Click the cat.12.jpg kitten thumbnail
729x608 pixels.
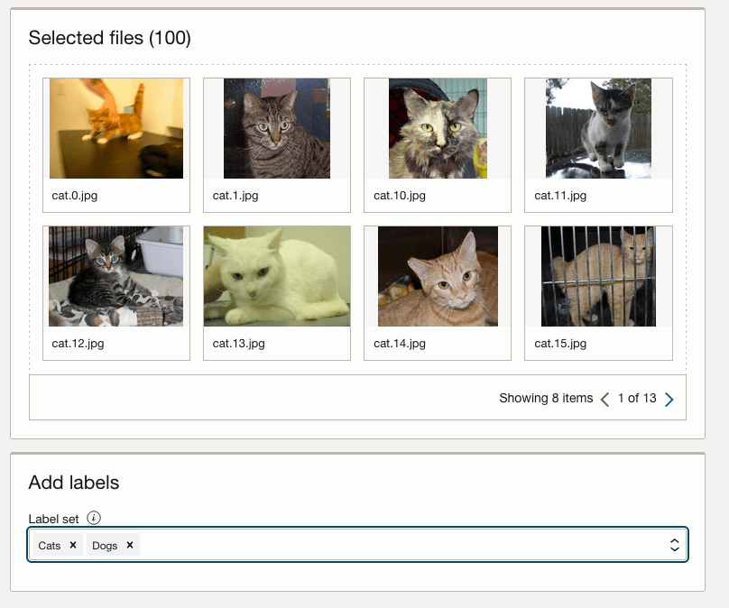point(116,276)
